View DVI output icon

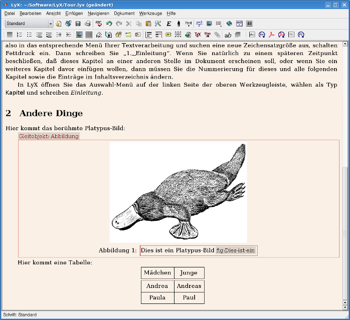coord(252,35)
